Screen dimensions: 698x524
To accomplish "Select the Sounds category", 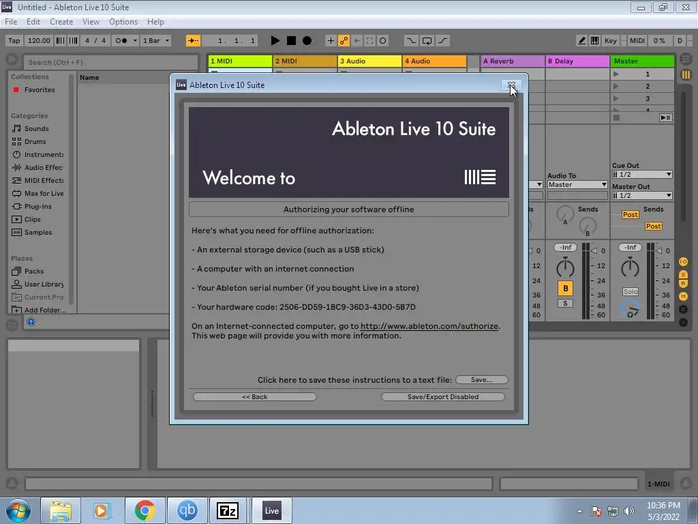I will tap(37, 128).
